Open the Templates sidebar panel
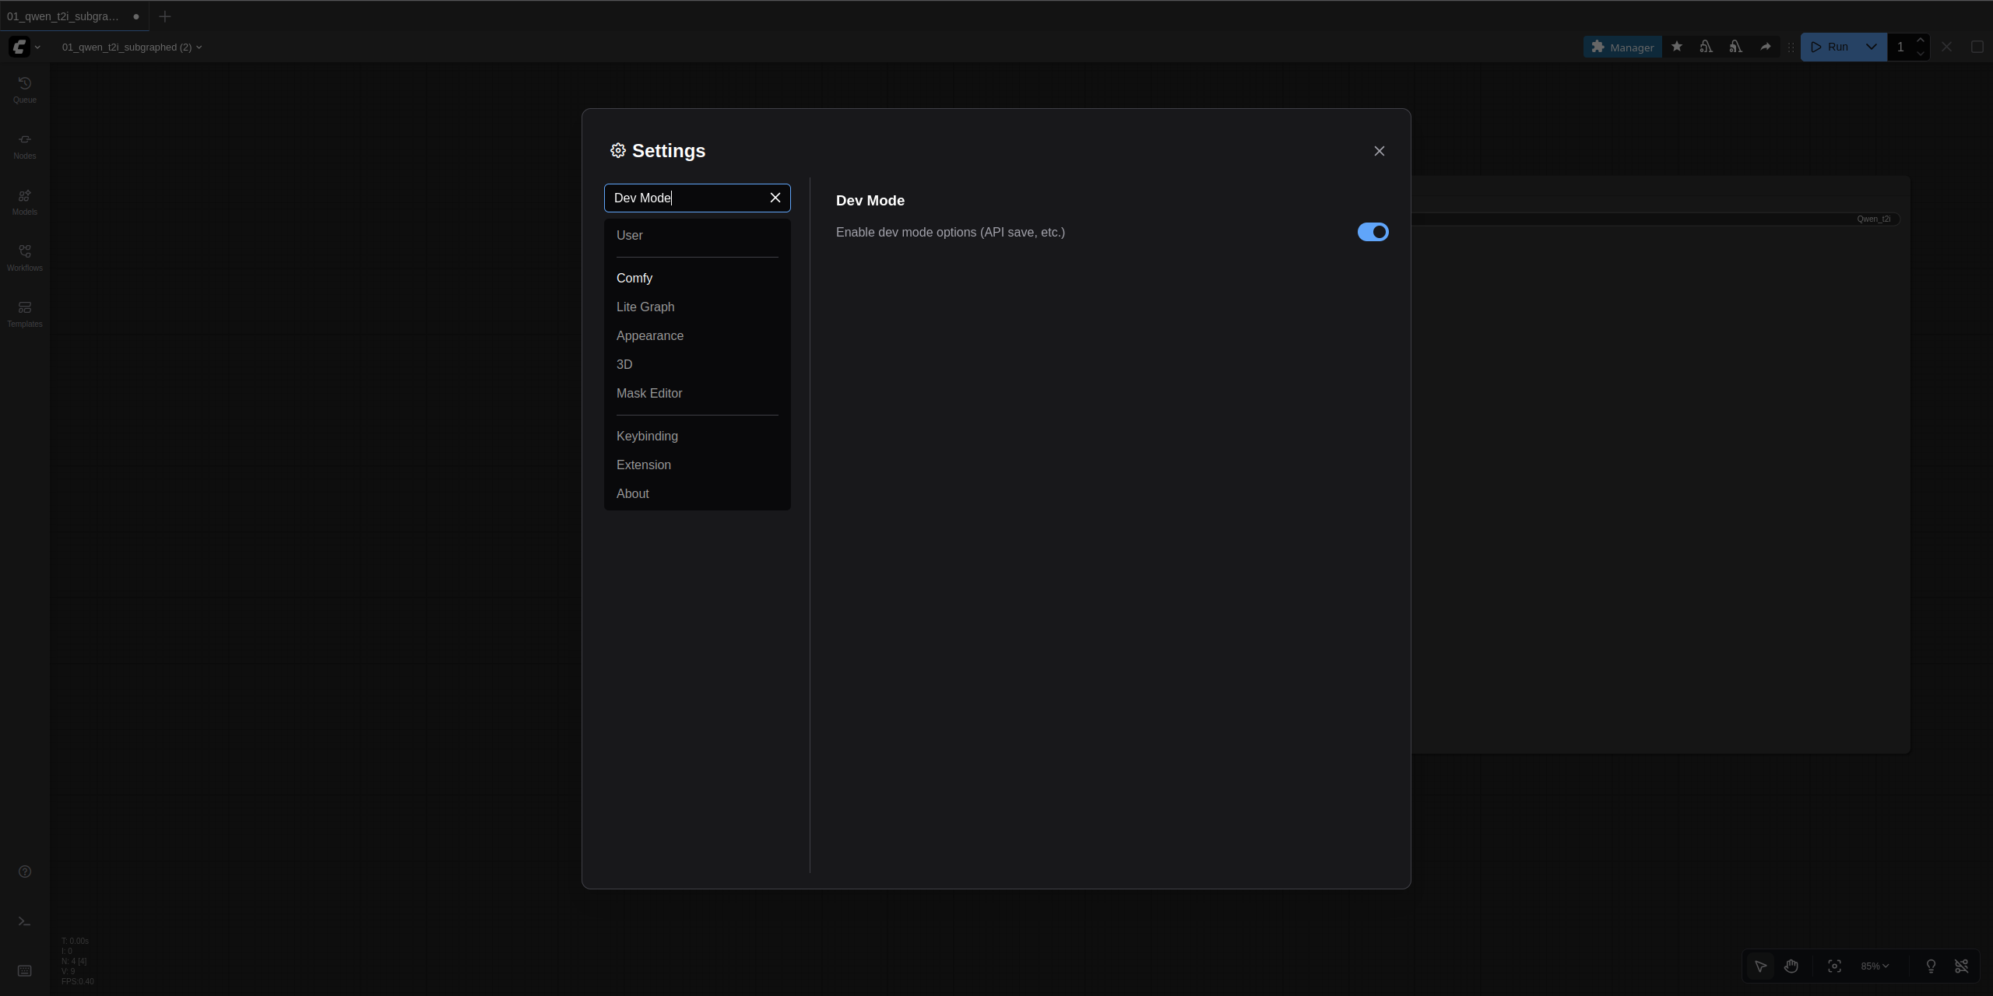Viewport: 1993px width, 996px height. tap(24, 313)
